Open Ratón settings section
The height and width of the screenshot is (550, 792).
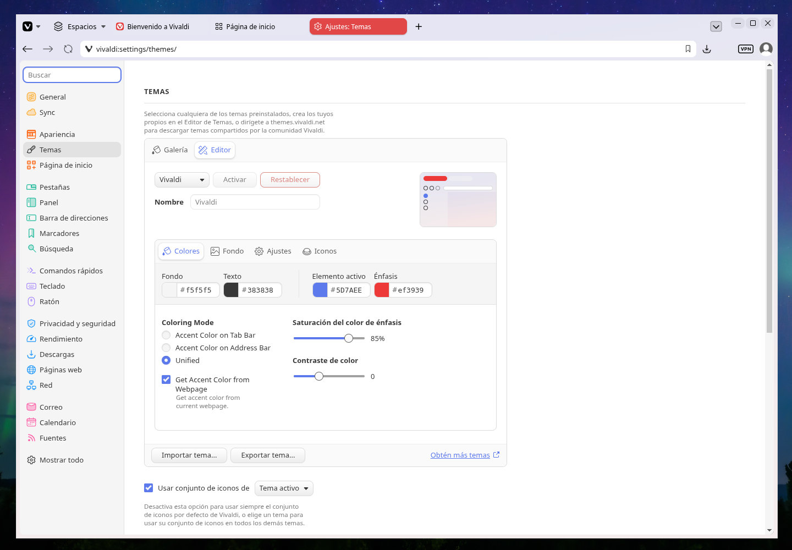tap(72, 301)
